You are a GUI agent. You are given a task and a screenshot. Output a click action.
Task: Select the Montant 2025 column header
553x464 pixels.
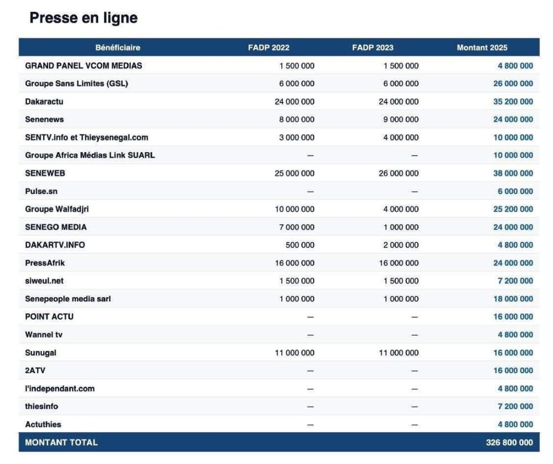pos(482,48)
